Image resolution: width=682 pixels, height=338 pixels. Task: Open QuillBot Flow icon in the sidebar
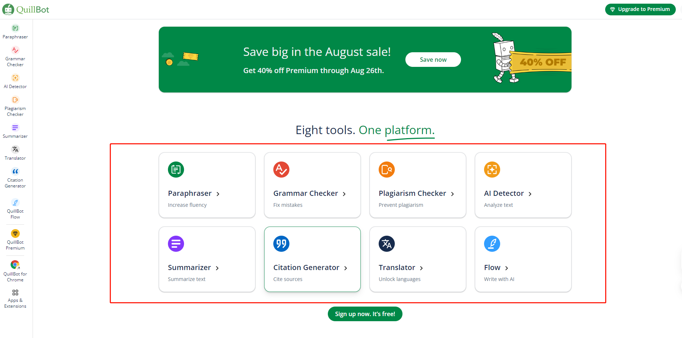(x=15, y=202)
